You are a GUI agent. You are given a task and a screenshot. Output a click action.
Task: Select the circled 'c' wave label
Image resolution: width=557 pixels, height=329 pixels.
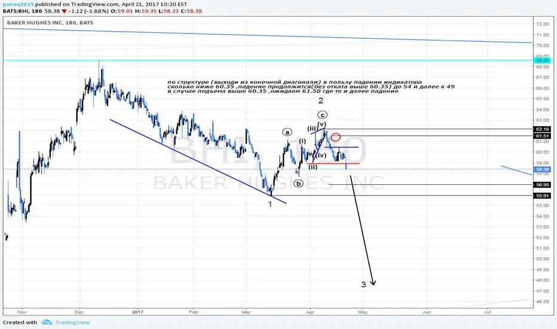point(322,115)
